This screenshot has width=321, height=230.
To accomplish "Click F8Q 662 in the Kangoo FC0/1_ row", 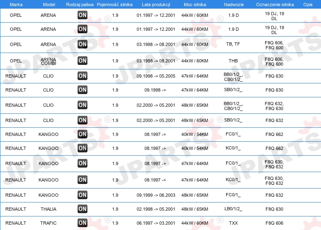I will point(274,134).
